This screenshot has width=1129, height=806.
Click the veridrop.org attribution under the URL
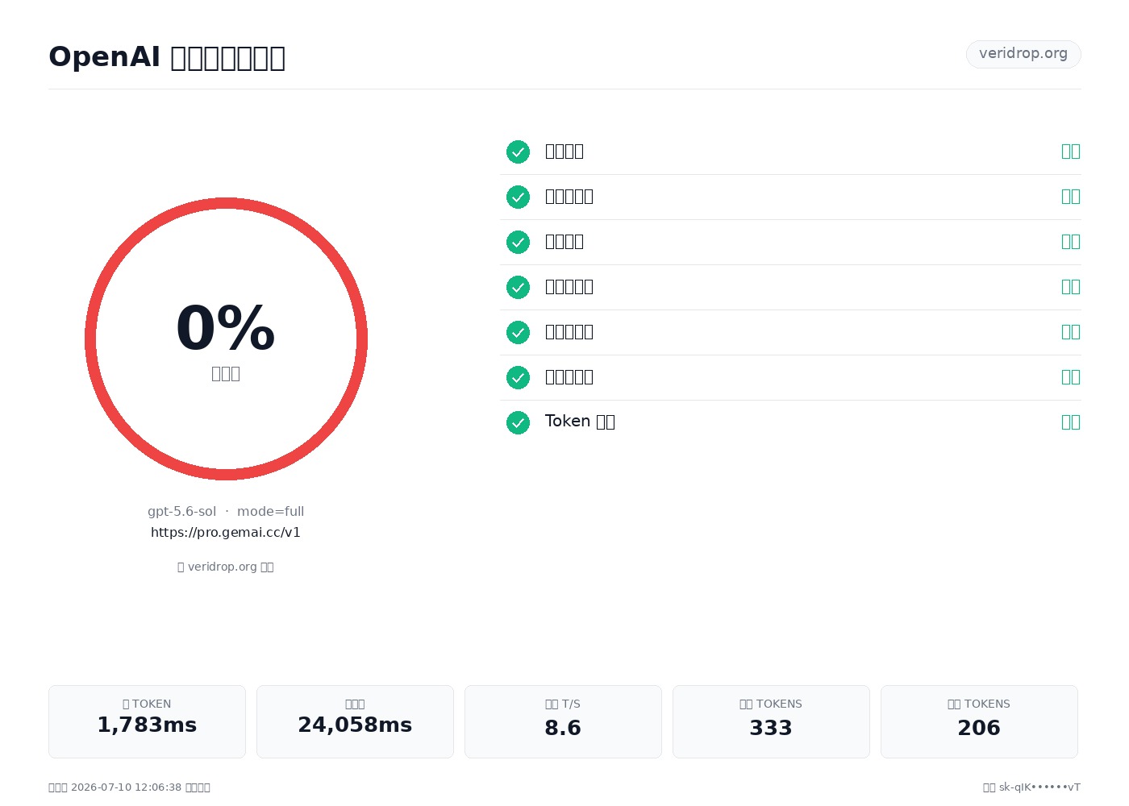tap(226, 567)
